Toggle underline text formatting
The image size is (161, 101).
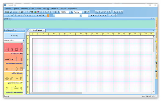(96, 16)
